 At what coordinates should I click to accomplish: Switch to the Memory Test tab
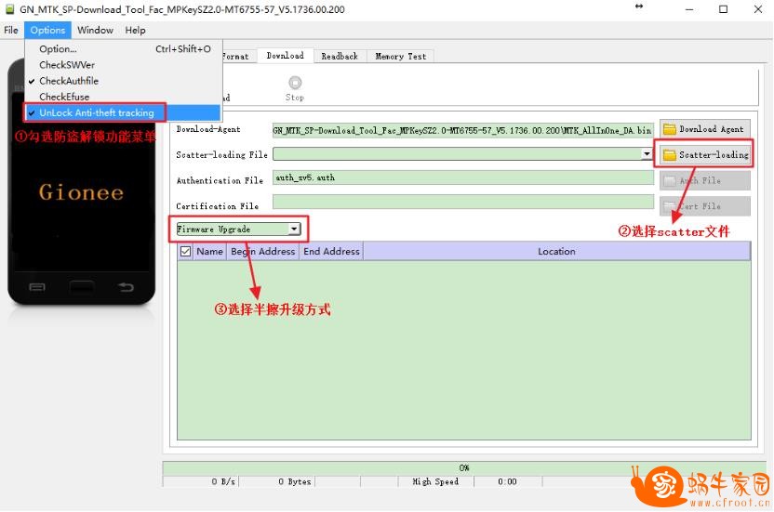400,57
